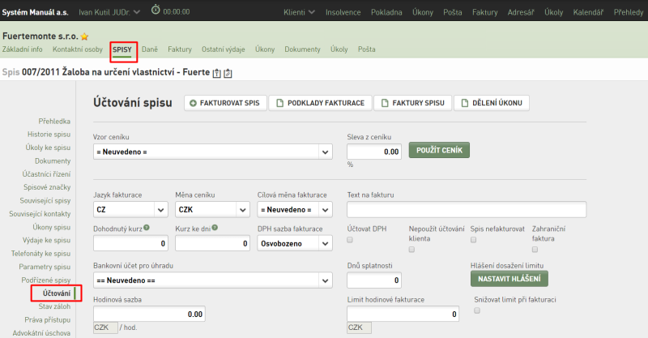Image resolution: width=648 pixels, height=338 pixels.
Task: Click the Text na fakturu input field
Action: 467,210
